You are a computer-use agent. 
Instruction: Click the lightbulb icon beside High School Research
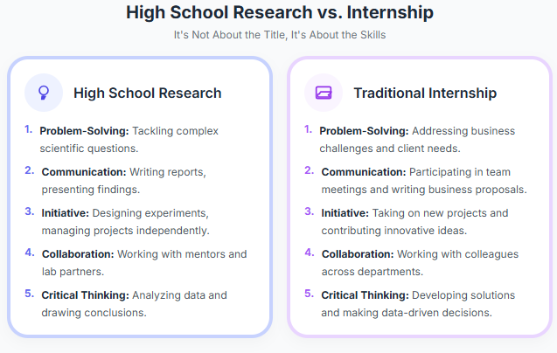[43, 93]
